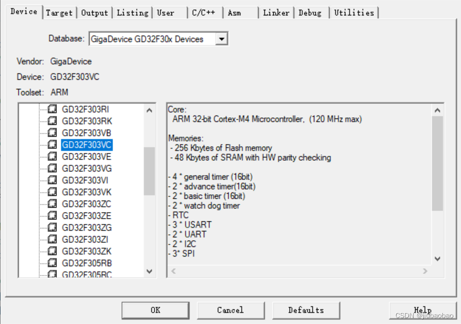
Task: Click the chip icon beside GD32F303VI
Action: pyautogui.click(x=52, y=180)
